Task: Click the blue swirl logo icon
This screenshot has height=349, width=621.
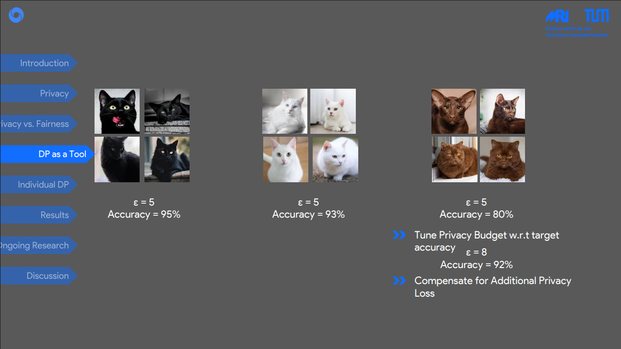Action: click(x=16, y=15)
